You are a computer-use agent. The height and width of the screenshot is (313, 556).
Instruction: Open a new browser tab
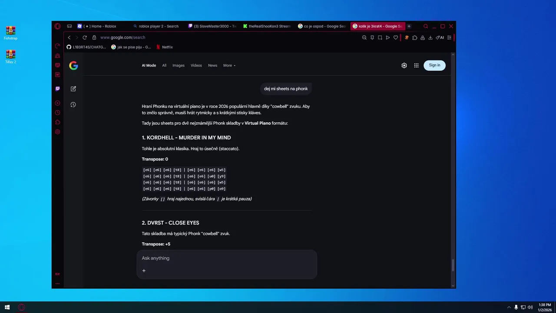[x=409, y=26]
